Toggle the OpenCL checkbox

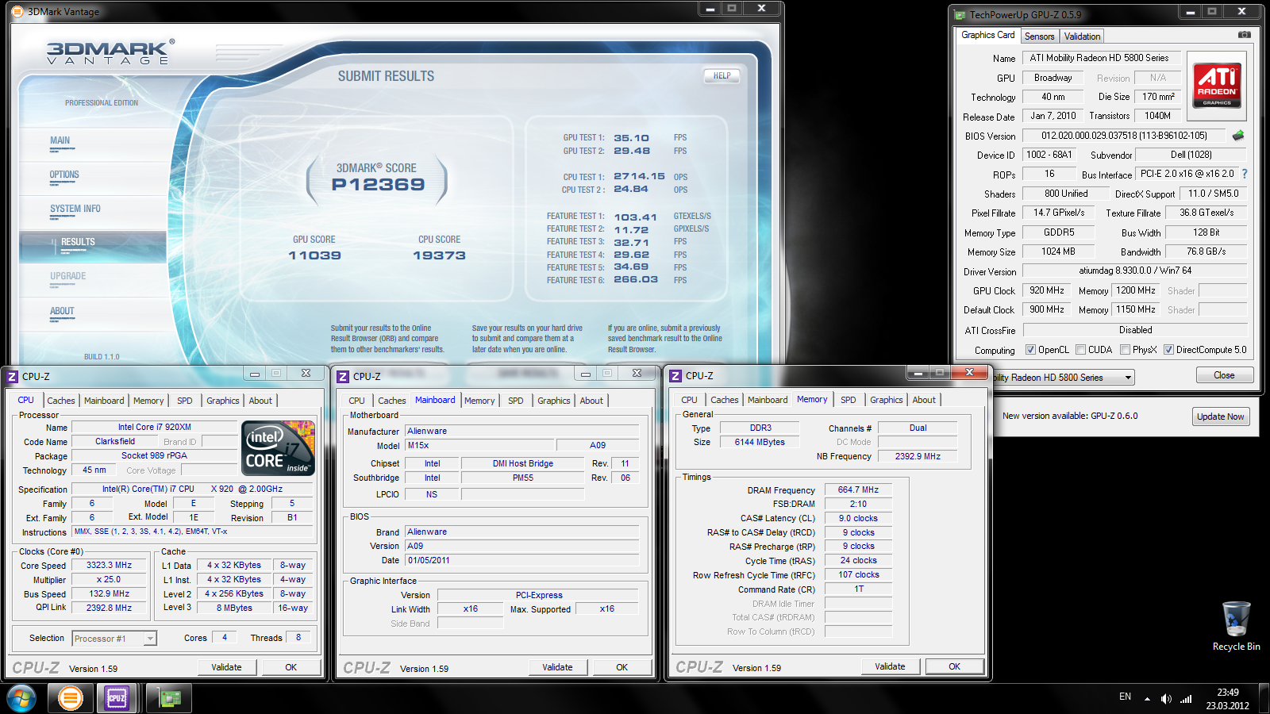1030,350
